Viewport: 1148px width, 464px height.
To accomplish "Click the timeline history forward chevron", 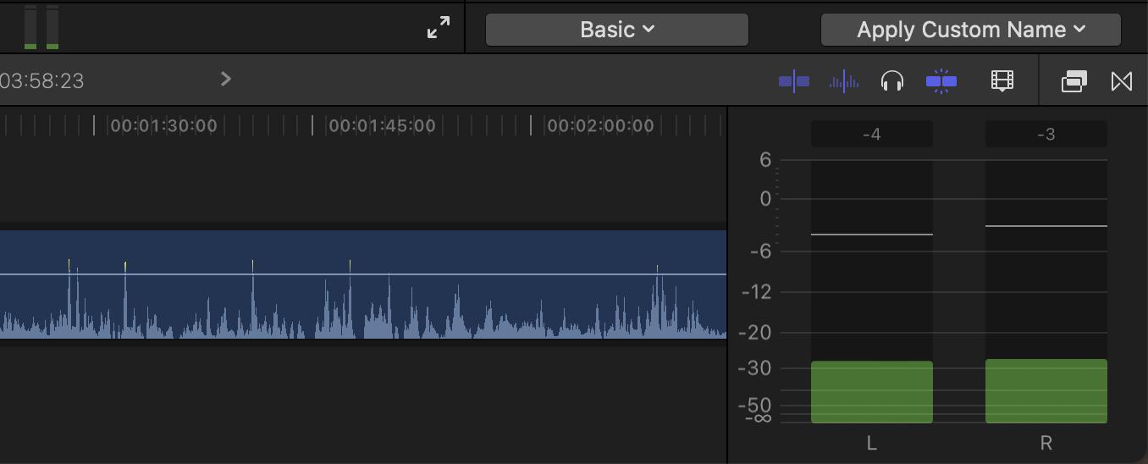I will [225, 79].
